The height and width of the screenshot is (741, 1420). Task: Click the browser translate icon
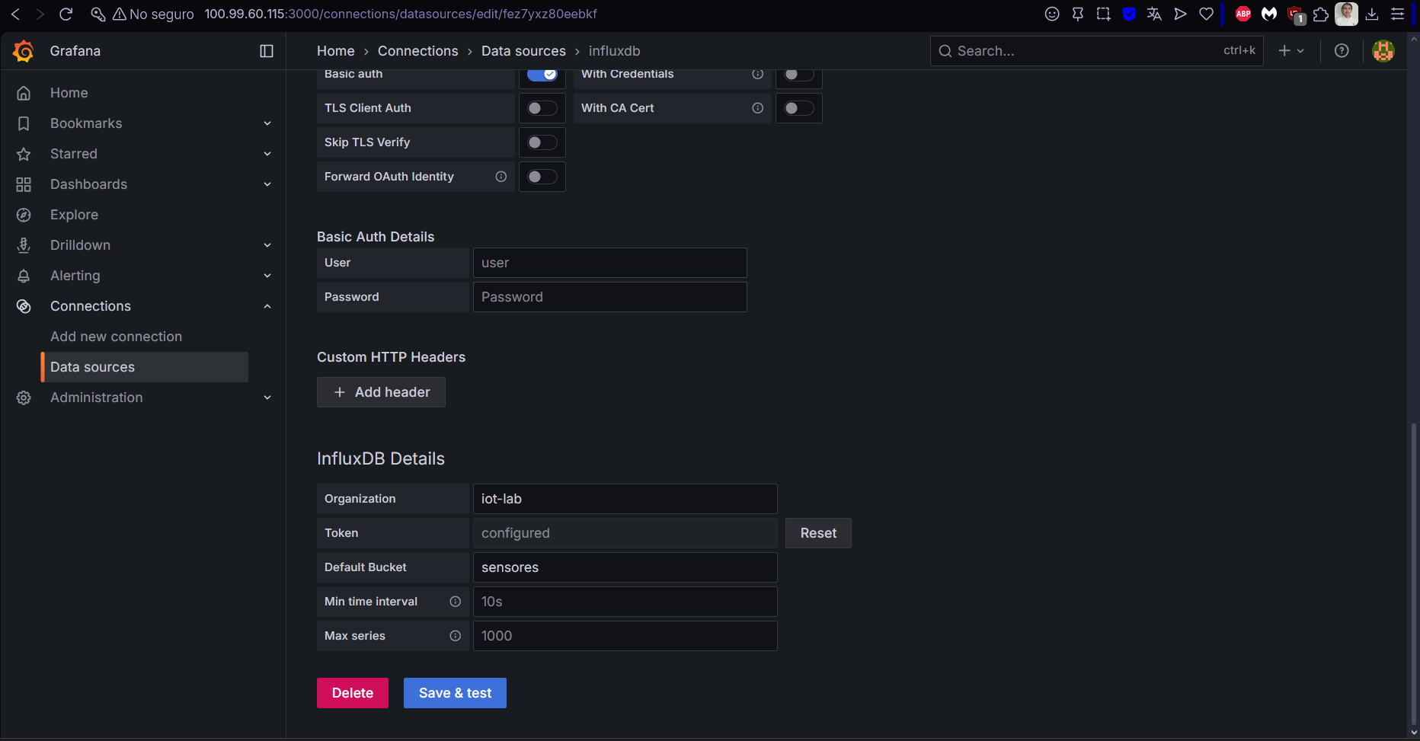coord(1154,14)
